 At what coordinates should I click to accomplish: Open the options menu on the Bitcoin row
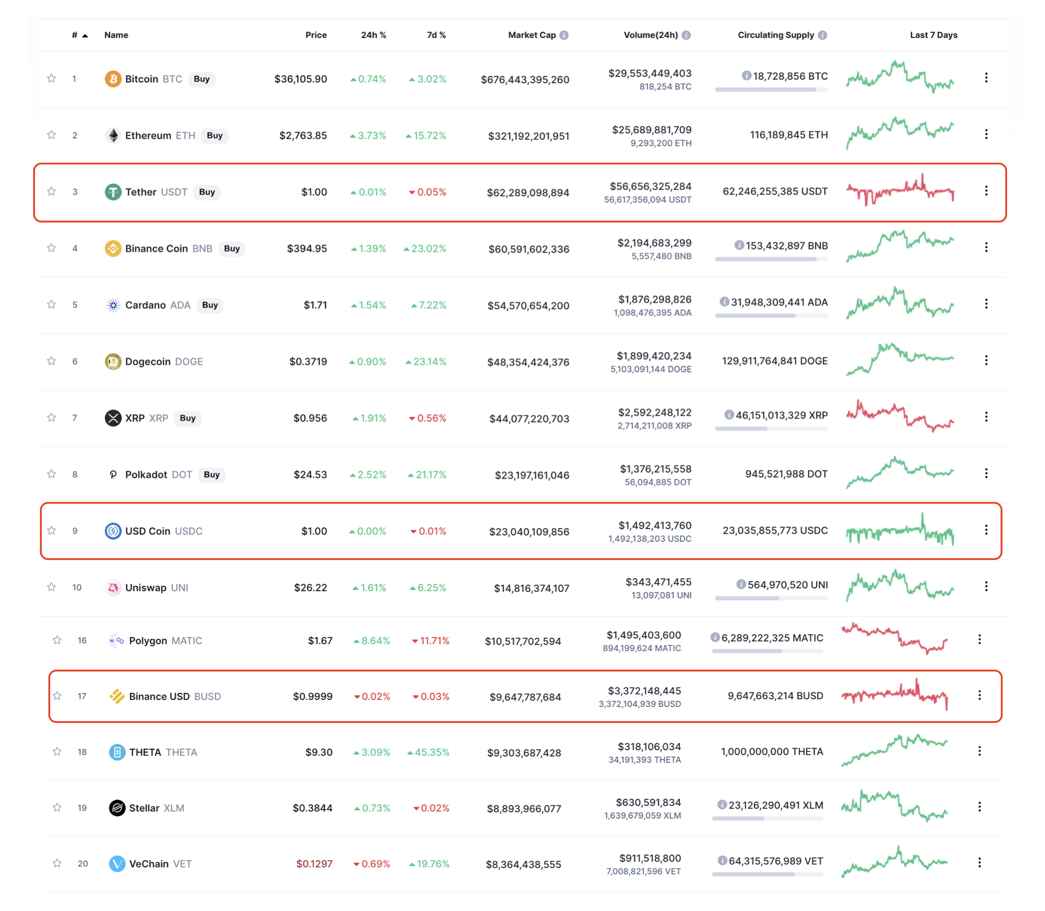click(x=986, y=78)
